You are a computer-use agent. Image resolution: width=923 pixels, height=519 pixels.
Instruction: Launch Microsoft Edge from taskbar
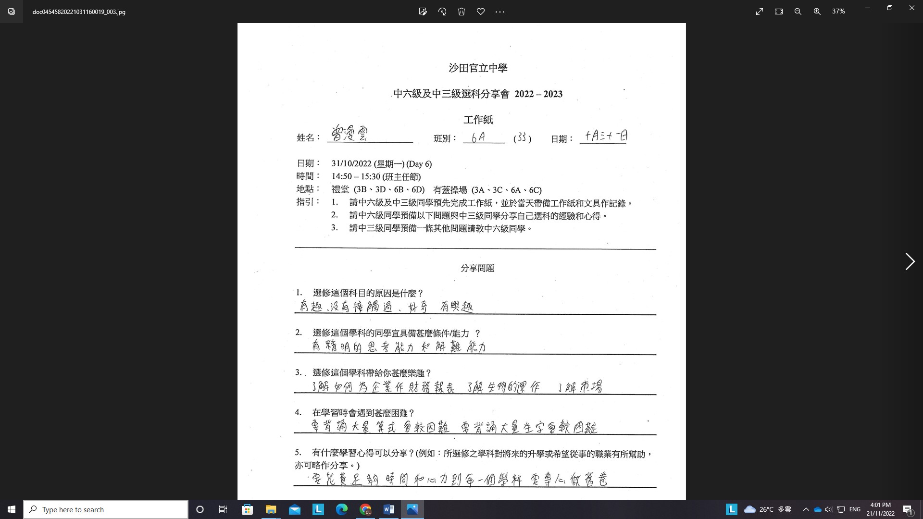pos(342,509)
